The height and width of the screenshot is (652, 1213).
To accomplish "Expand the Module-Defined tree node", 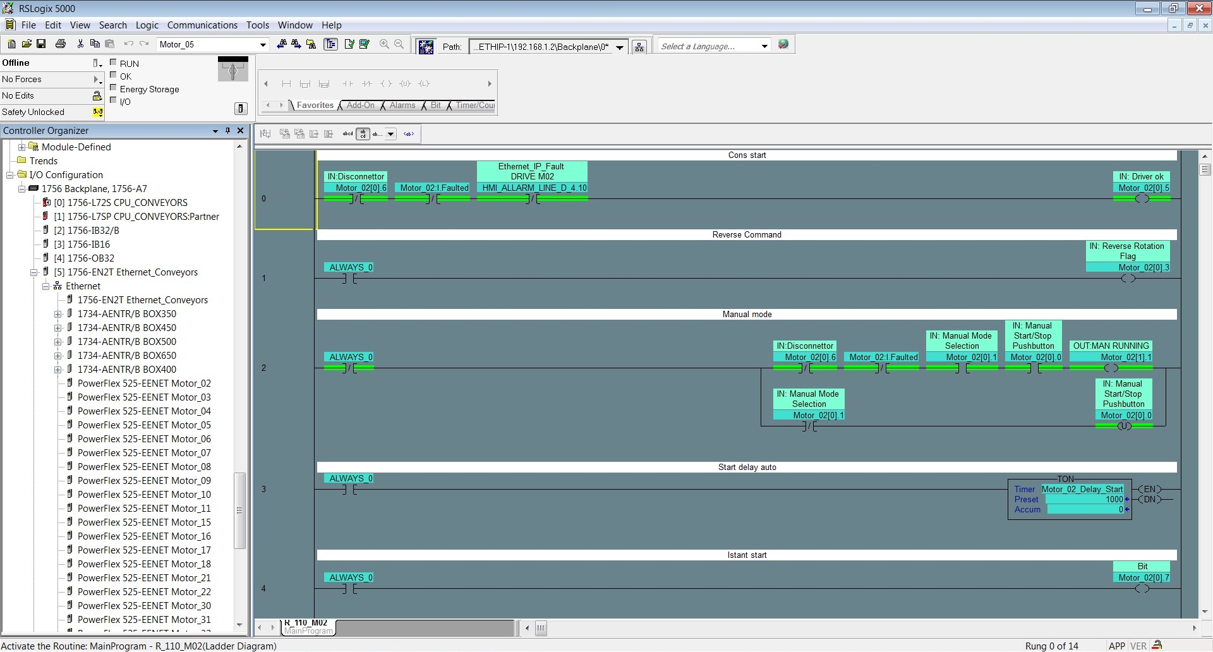I will (22, 147).
